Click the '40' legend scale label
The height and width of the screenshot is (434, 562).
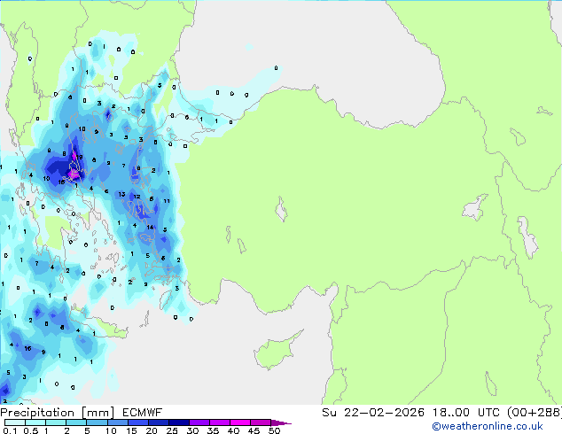(x=233, y=430)
